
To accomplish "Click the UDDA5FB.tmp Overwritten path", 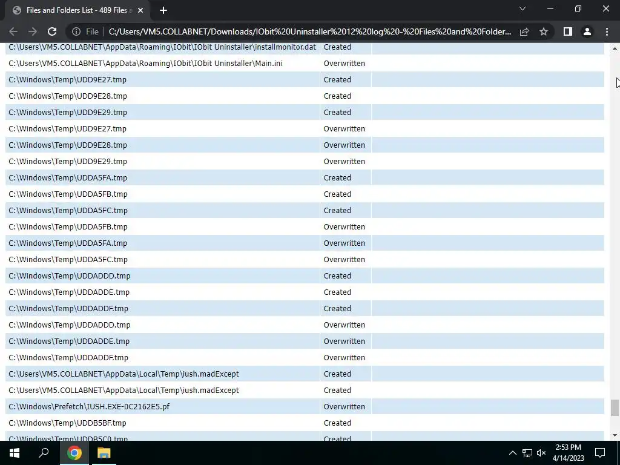I will tap(68, 227).
